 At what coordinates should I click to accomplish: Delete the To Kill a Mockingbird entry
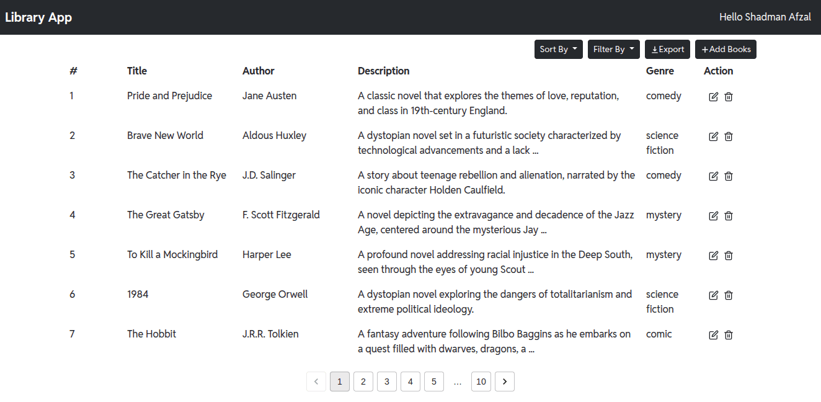(729, 256)
